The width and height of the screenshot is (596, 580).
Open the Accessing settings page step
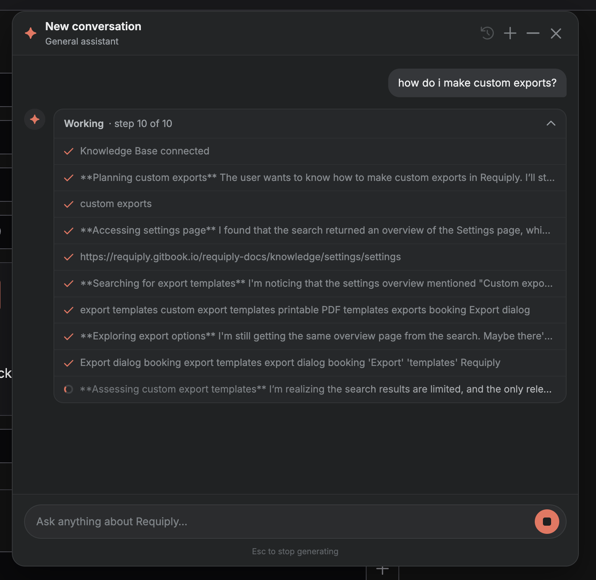tap(310, 230)
